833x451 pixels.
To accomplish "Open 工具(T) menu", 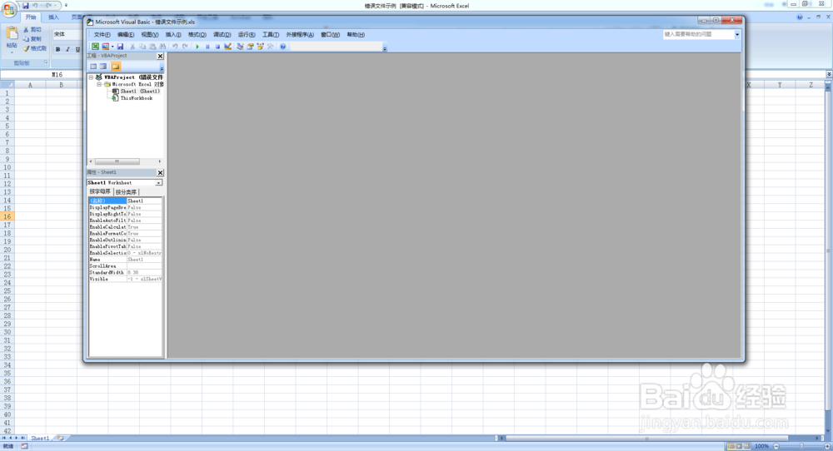I will [x=271, y=34].
